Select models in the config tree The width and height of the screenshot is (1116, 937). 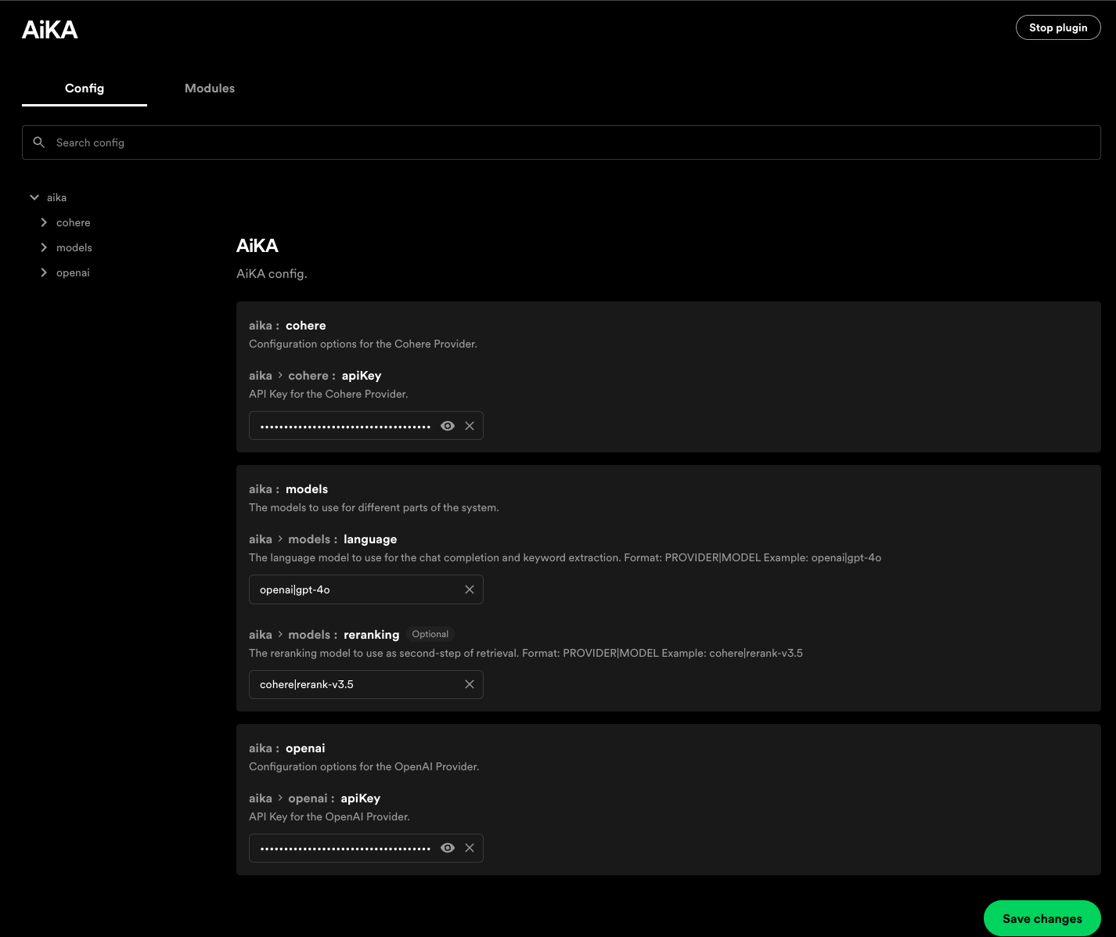[74, 247]
